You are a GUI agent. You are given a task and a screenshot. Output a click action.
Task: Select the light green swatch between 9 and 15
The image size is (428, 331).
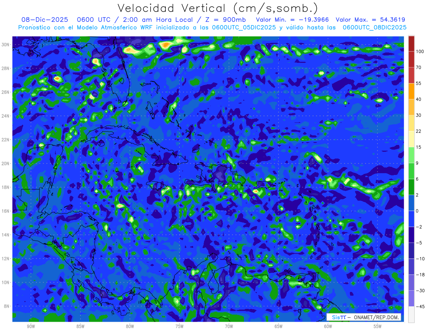pos(411,155)
